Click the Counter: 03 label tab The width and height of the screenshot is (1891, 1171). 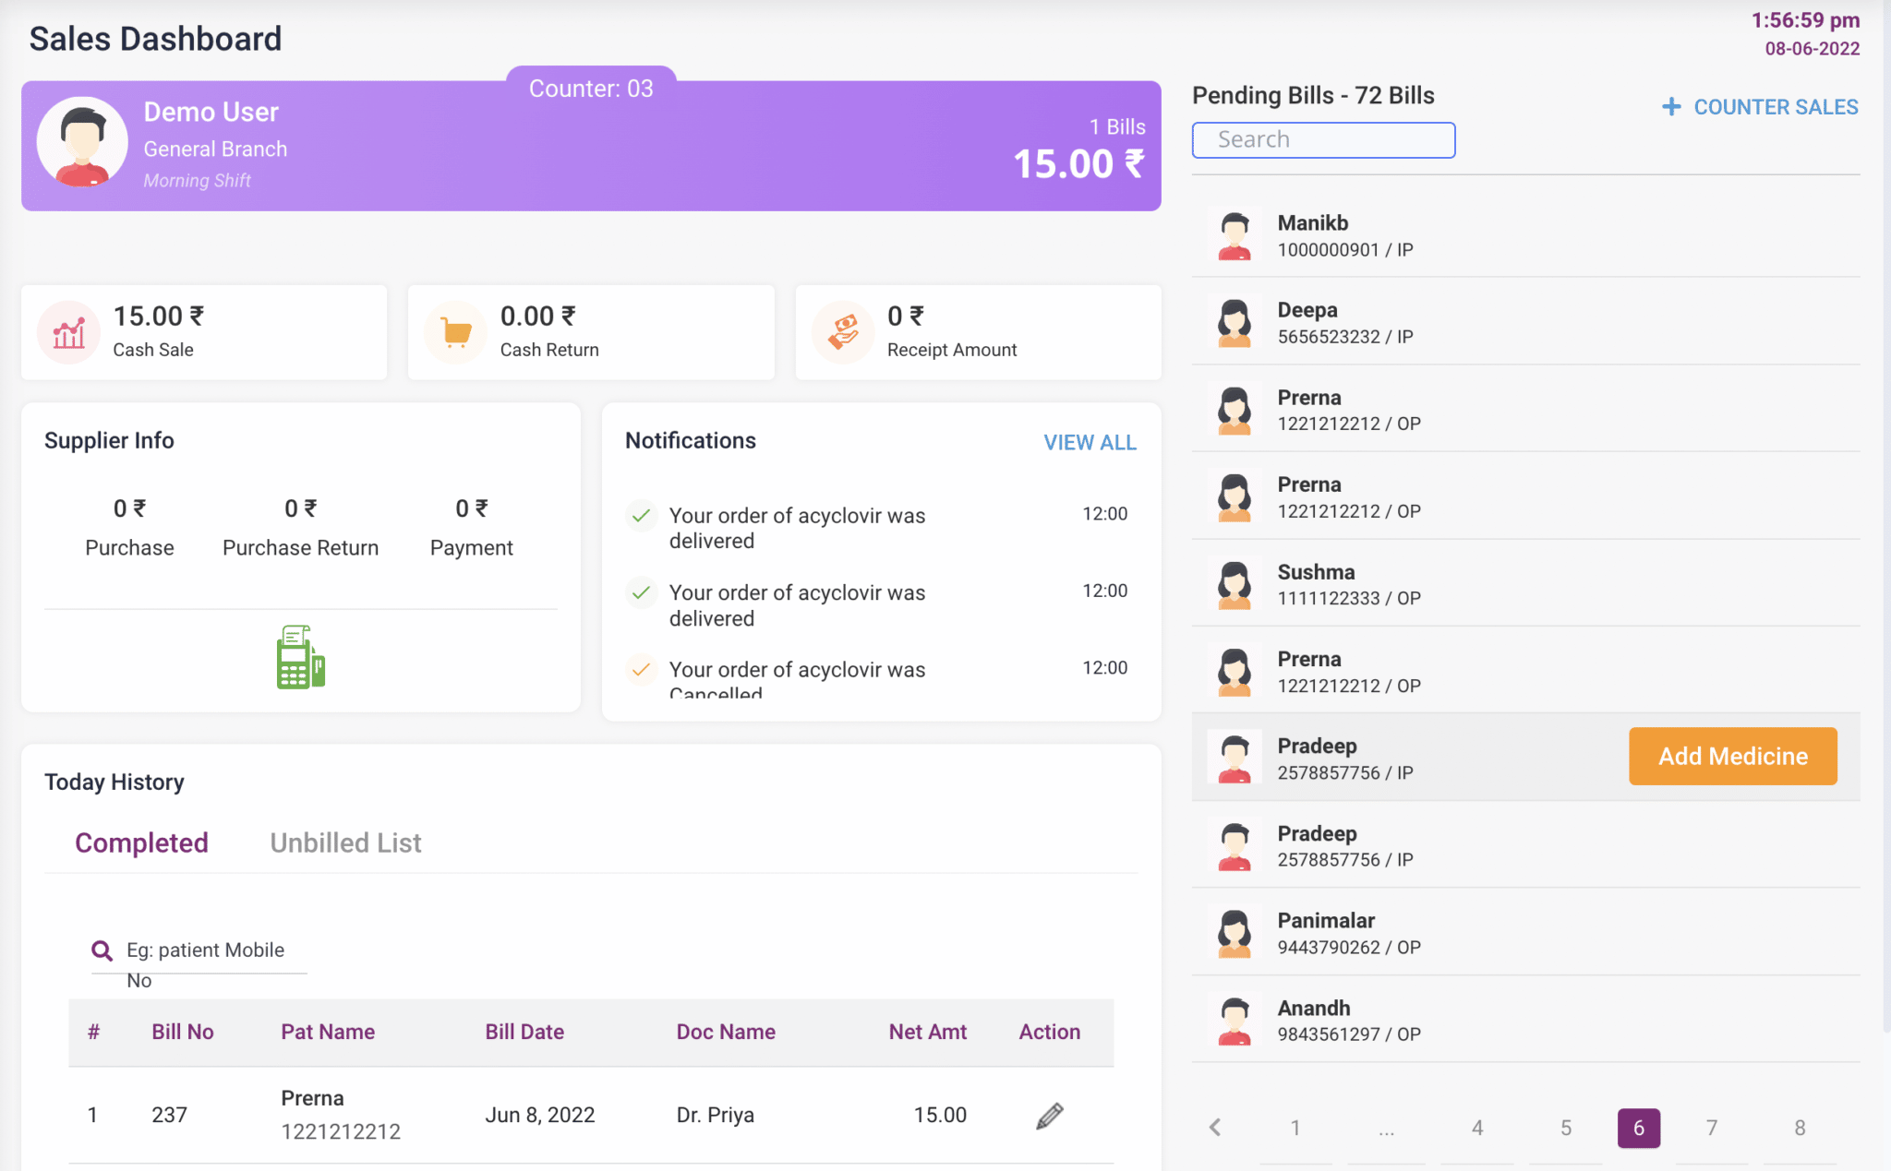click(x=591, y=89)
